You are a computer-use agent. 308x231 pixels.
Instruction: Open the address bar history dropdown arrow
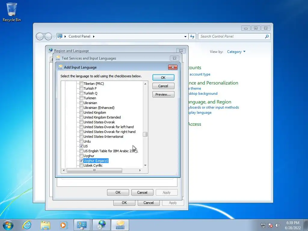(185, 36)
